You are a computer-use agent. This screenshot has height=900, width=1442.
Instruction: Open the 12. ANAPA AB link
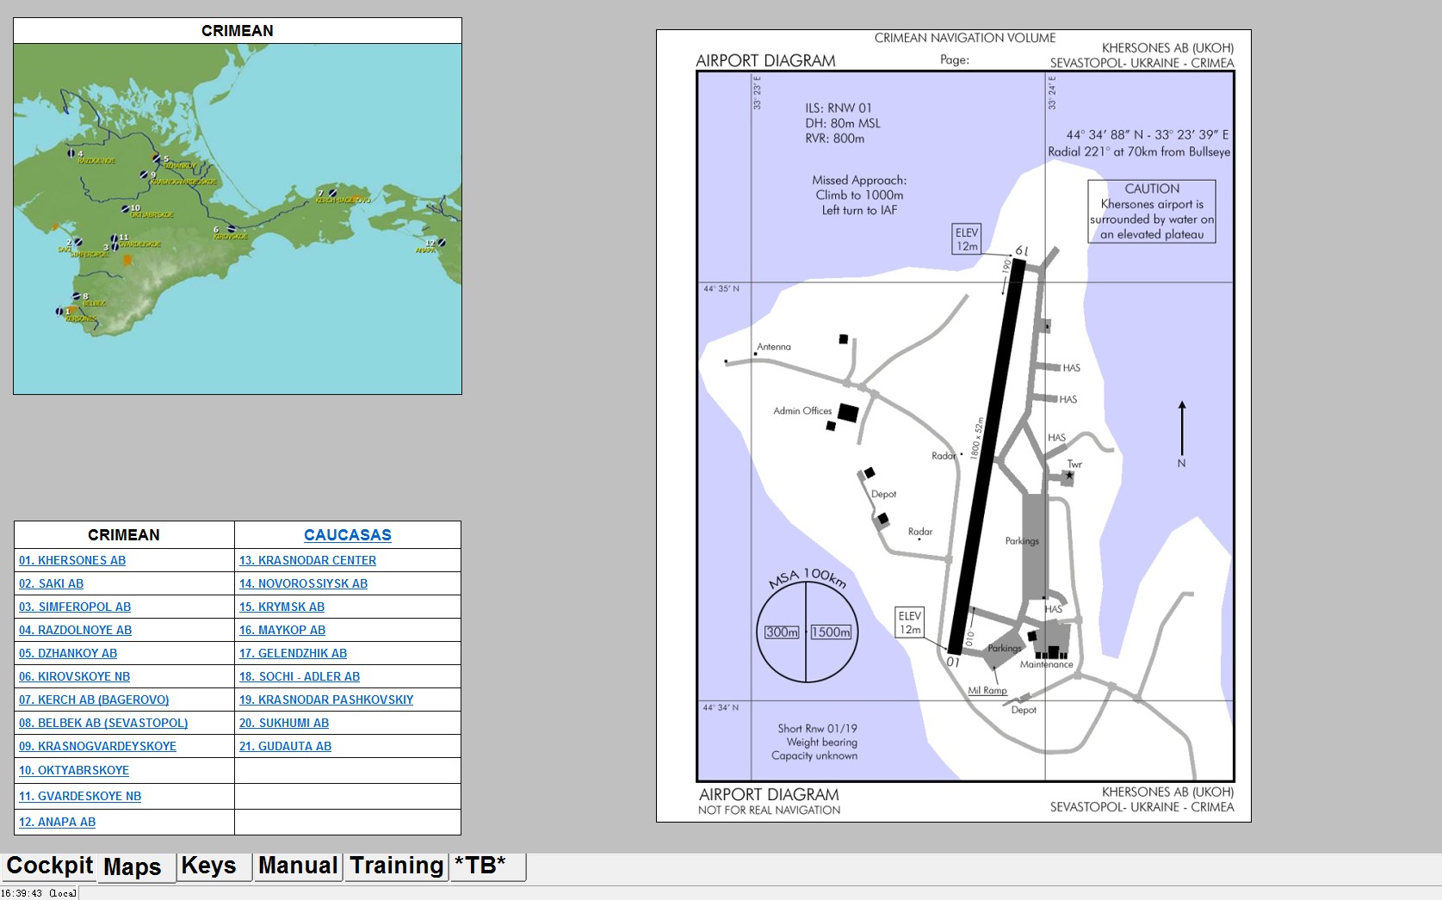[58, 822]
